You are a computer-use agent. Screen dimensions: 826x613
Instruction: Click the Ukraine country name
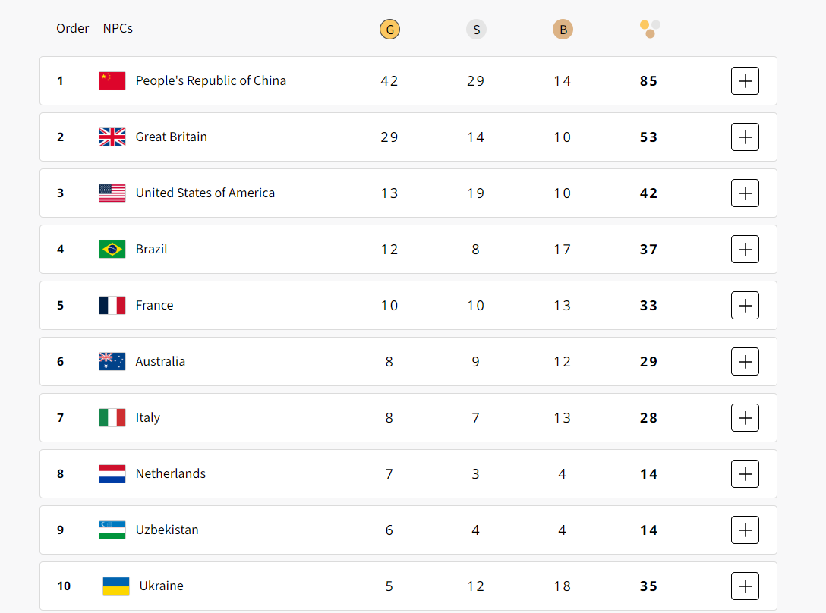click(x=162, y=586)
